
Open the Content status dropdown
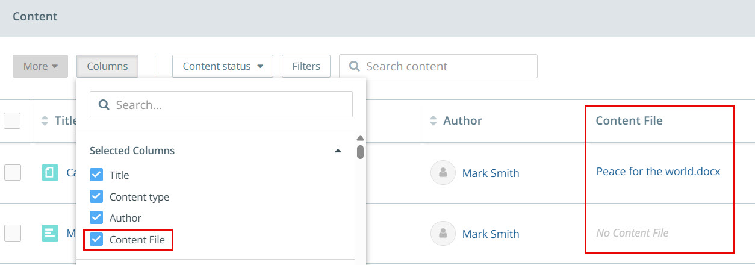[x=223, y=66]
